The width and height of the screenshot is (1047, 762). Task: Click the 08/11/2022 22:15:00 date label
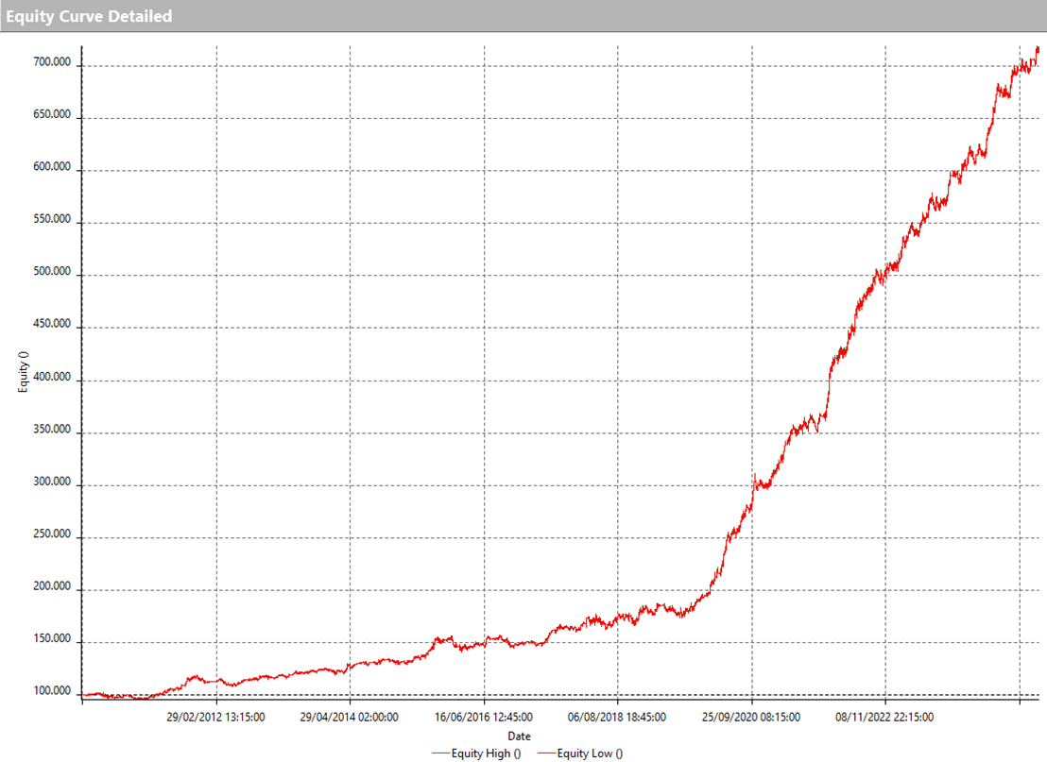click(x=886, y=718)
